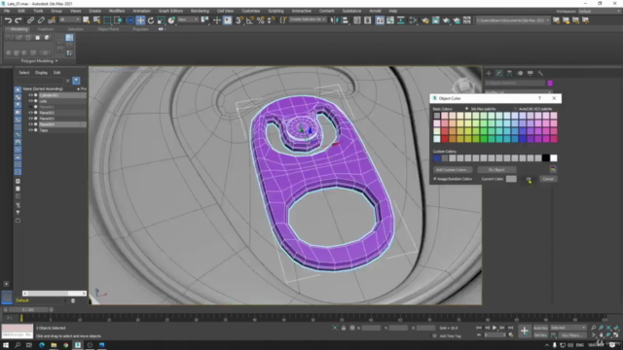This screenshot has height=350, width=623.
Task: Toggle visibility eye for Plane002
Action: click(30, 113)
